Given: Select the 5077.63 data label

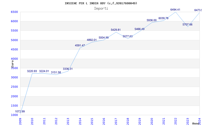Looking at the screenshot, I should (128, 36).
